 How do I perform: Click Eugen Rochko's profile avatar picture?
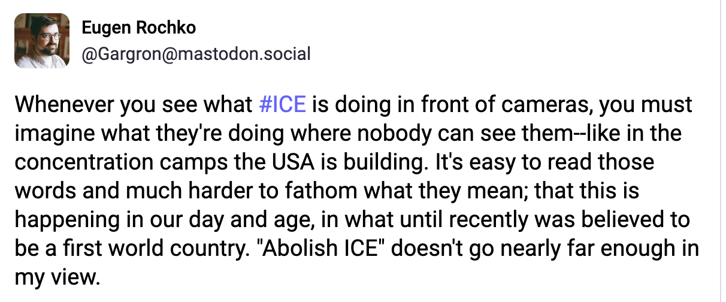click(41, 41)
